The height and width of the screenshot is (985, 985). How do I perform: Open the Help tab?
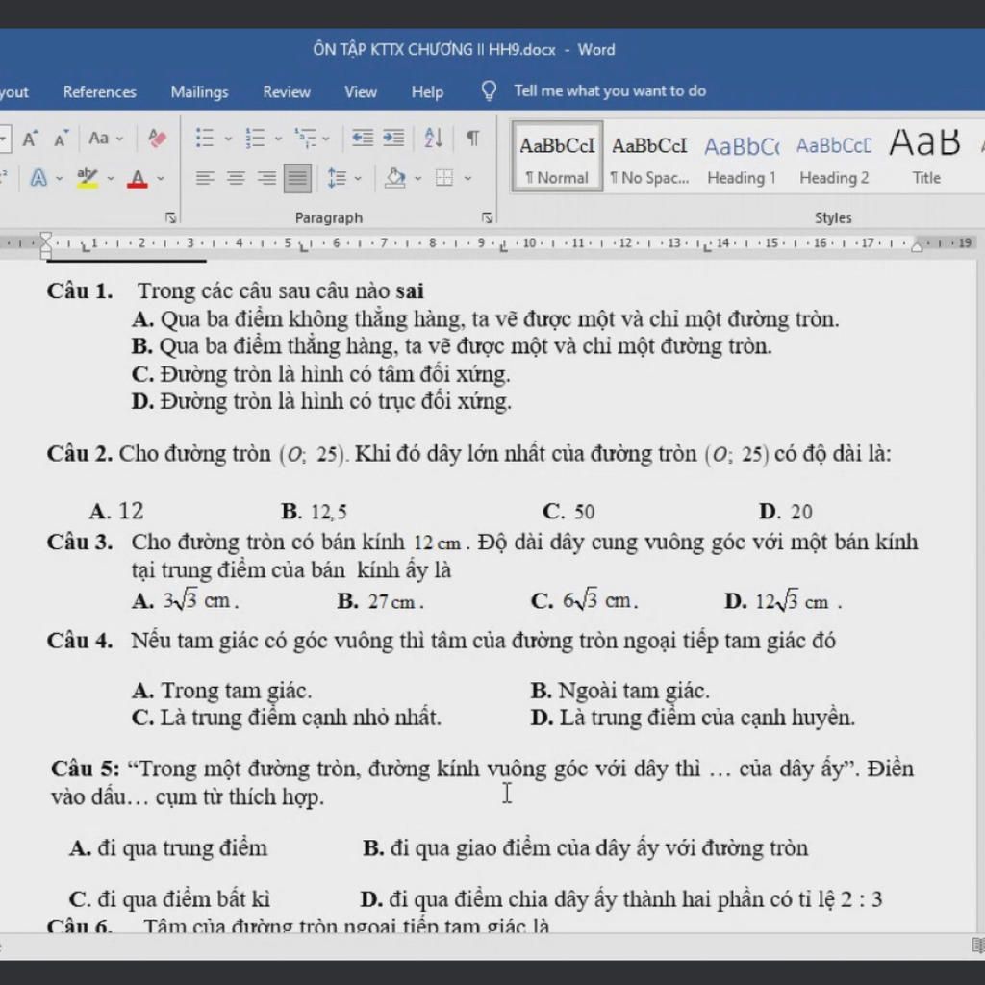coord(427,91)
